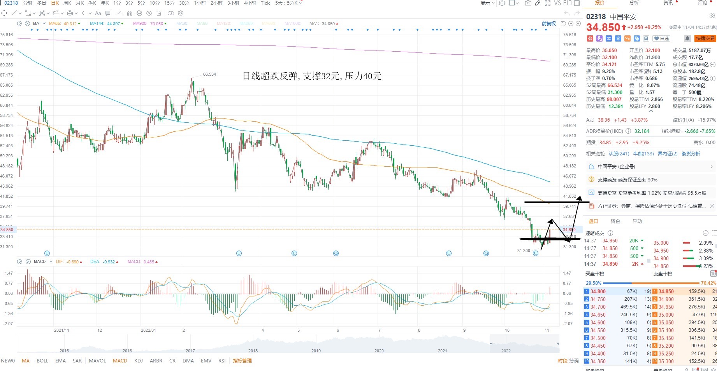Expand the line drawing tool dropdown arrow
This screenshot has width=717, height=371.
pyautogui.click(x=20, y=13)
